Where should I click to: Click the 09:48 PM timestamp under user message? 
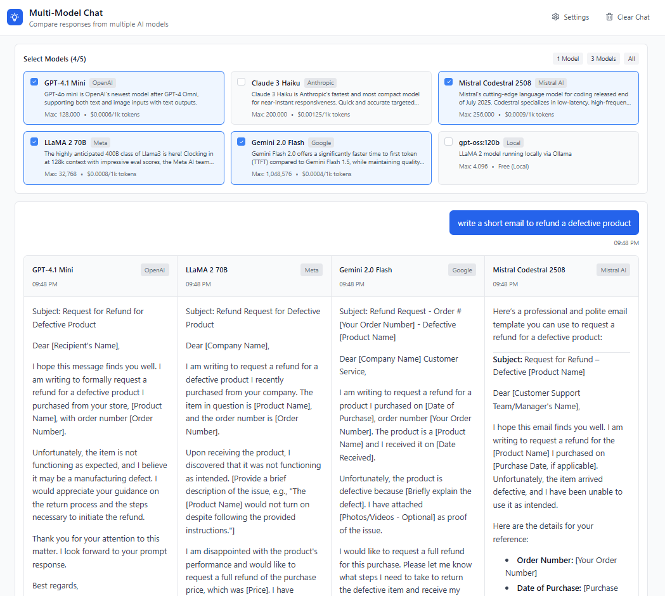626,243
